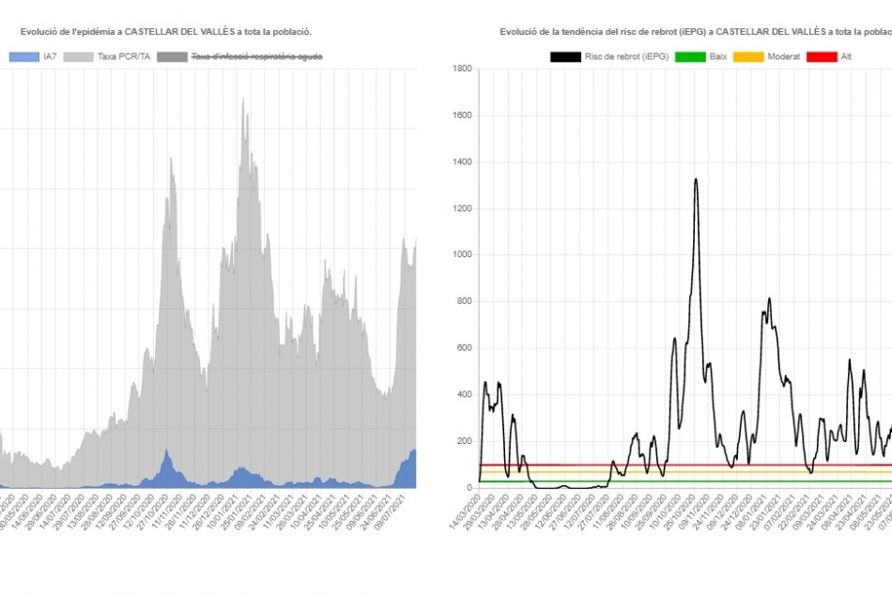Select the epidemic evolution chart title
The image size is (892, 595).
(x=165, y=32)
